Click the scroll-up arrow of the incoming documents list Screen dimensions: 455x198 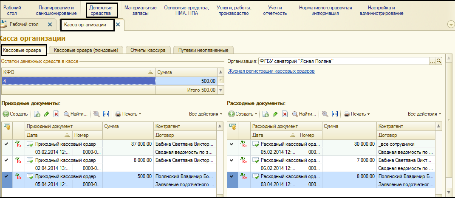click(220, 126)
